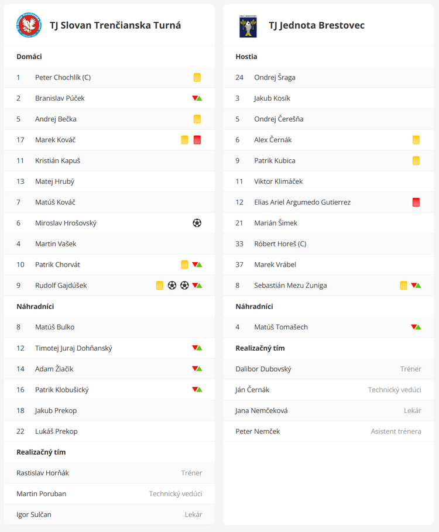439x532 pixels.
Task: Click the TJ Jednota Brestovec club crest
Action: (248, 26)
